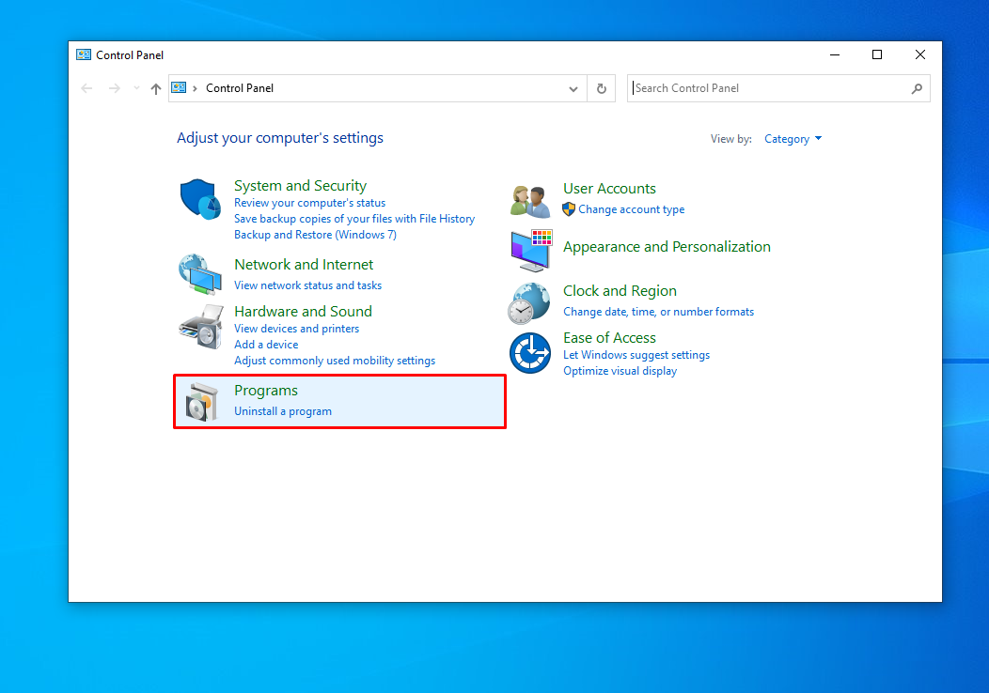The width and height of the screenshot is (989, 693).
Task: Minimize the Control Panel window
Action: tap(835, 54)
